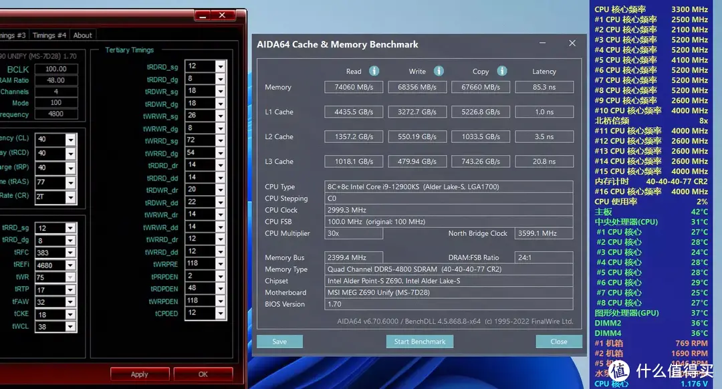Click the #3 CPU clock 5200 MHz sensor row
Screen dimensions: 722x389
tap(651, 39)
